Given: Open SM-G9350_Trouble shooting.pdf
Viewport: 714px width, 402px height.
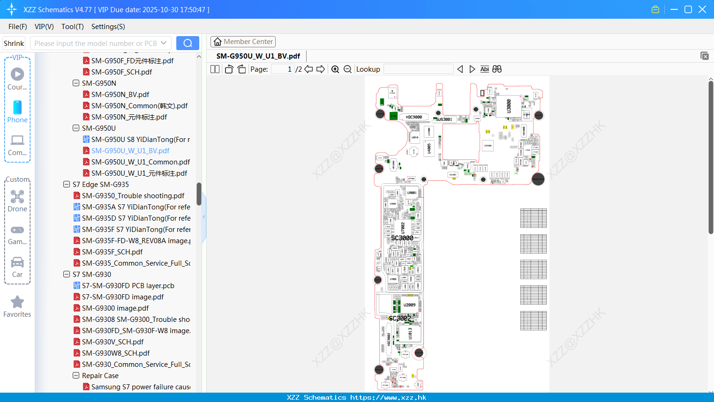Looking at the screenshot, I should pos(133,195).
